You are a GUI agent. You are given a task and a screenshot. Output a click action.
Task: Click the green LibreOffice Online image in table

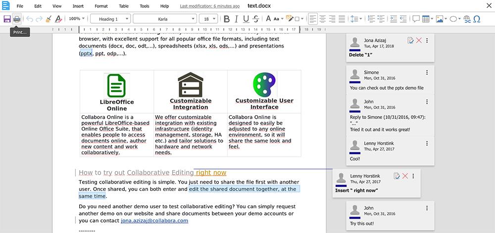(116, 85)
